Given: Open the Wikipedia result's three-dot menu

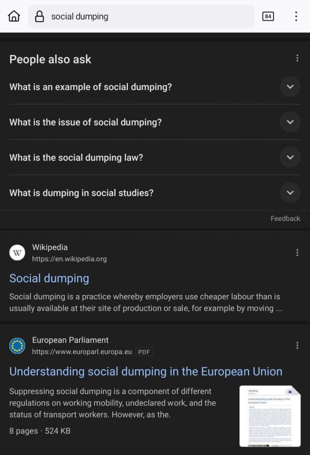Looking at the screenshot, I should 297,253.
